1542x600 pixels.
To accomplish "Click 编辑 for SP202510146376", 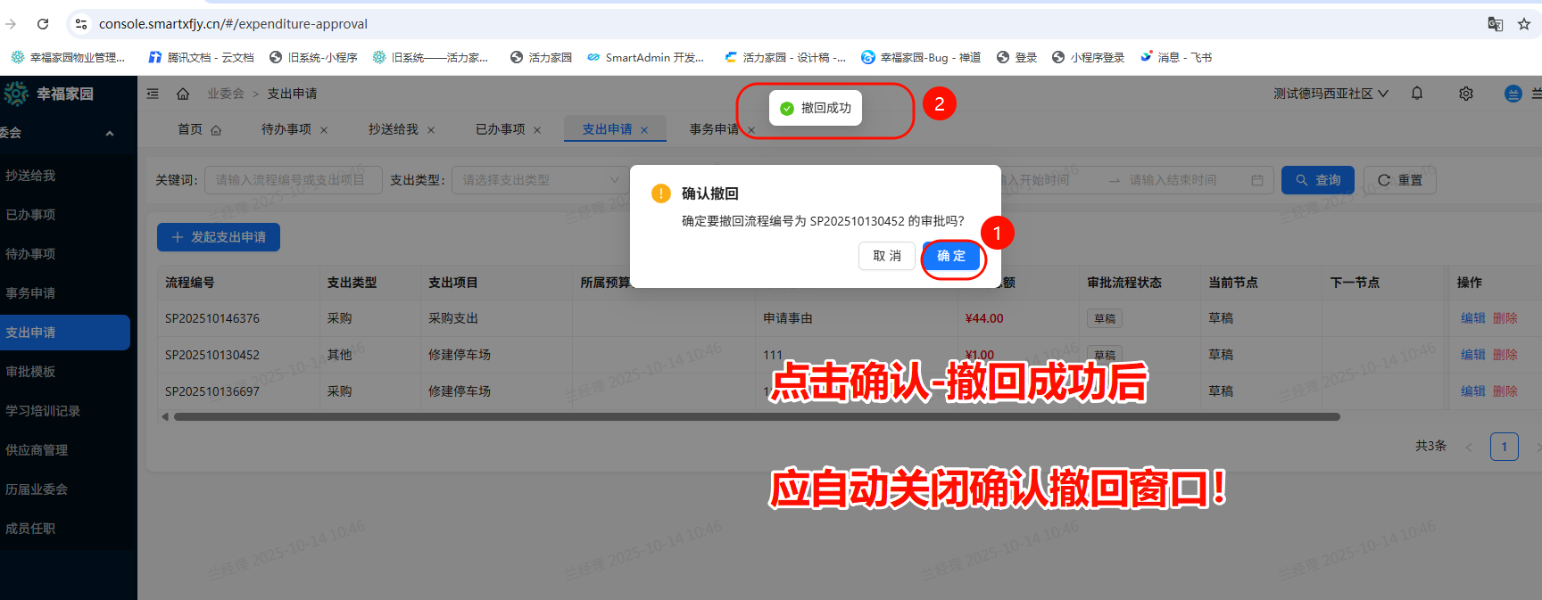I will point(1472,318).
